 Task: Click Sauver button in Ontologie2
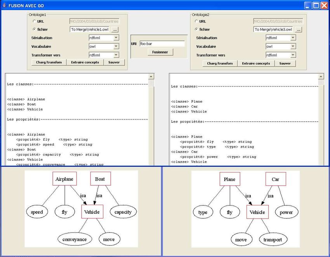coord(285,64)
